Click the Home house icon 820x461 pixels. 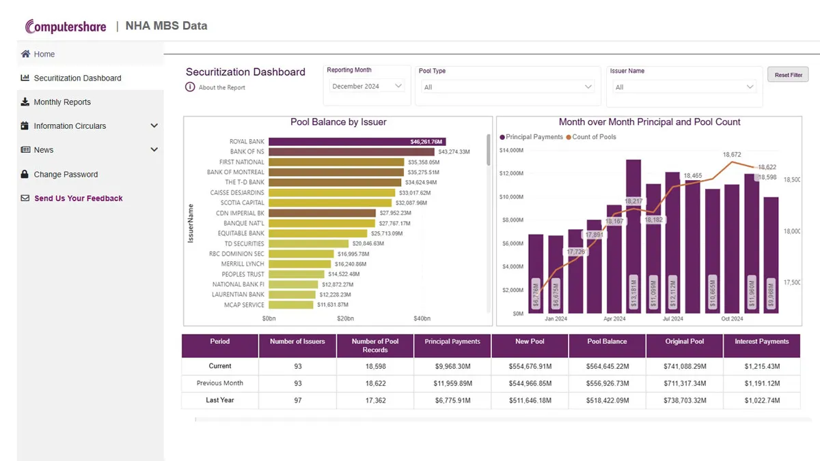pos(25,54)
